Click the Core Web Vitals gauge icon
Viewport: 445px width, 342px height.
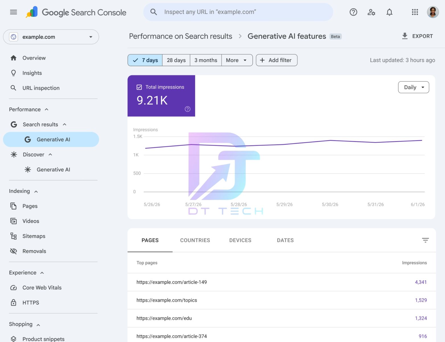coord(13,288)
